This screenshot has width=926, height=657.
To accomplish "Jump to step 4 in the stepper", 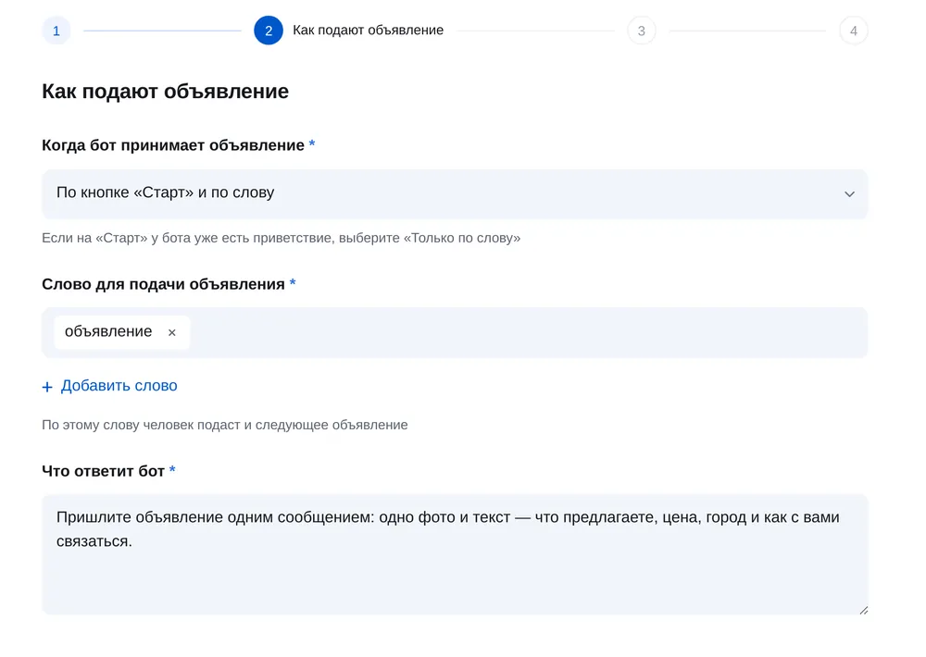I will click(854, 31).
